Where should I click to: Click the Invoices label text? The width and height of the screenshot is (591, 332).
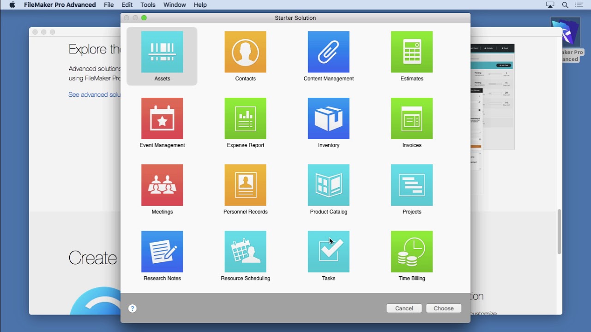click(412, 145)
